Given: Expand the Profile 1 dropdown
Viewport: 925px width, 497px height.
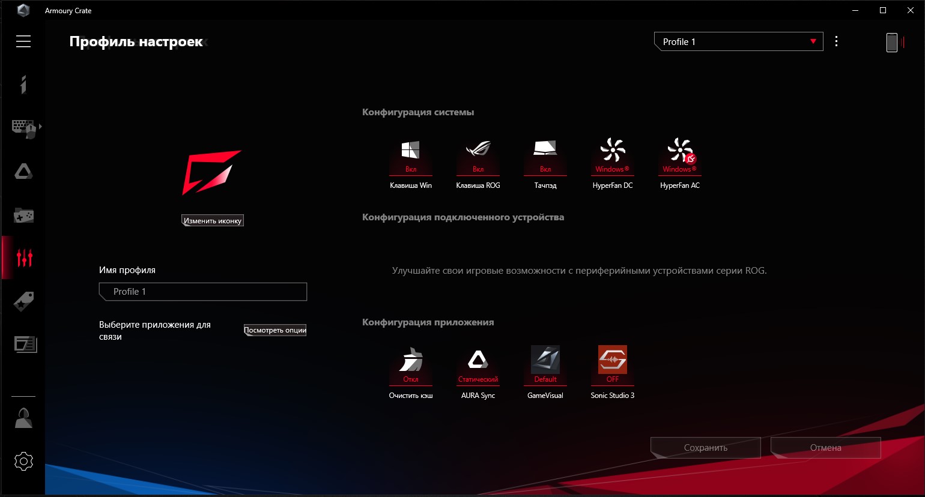Looking at the screenshot, I should 738,42.
